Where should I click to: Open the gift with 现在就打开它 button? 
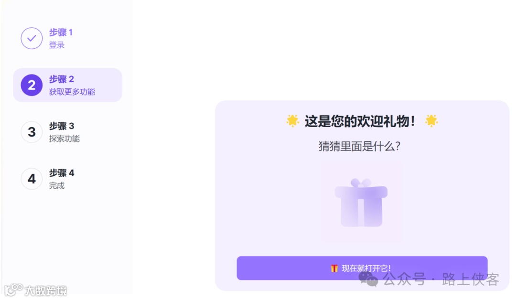362,268
